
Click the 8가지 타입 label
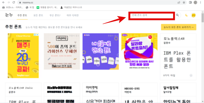click(x=169, y=75)
